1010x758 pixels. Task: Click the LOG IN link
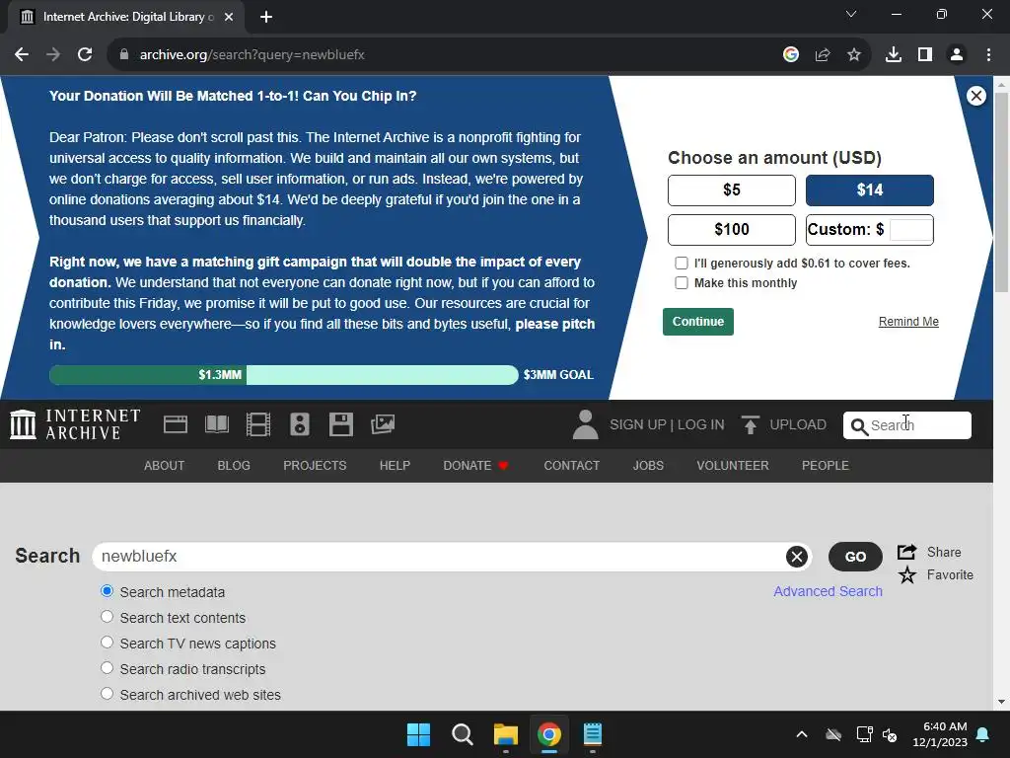tap(701, 424)
